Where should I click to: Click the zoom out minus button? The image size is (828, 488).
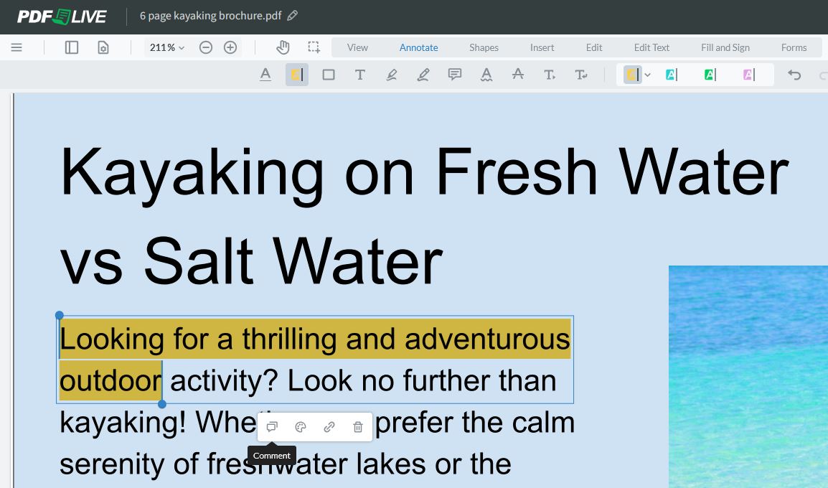click(206, 47)
